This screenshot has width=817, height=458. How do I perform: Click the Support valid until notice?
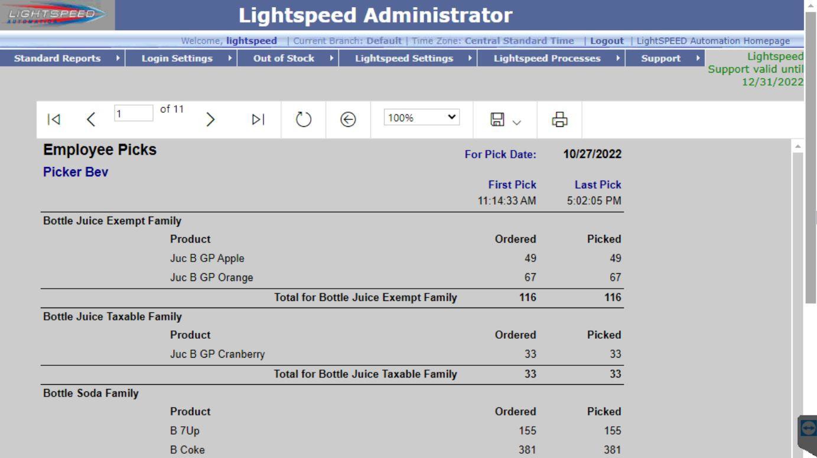click(756, 70)
